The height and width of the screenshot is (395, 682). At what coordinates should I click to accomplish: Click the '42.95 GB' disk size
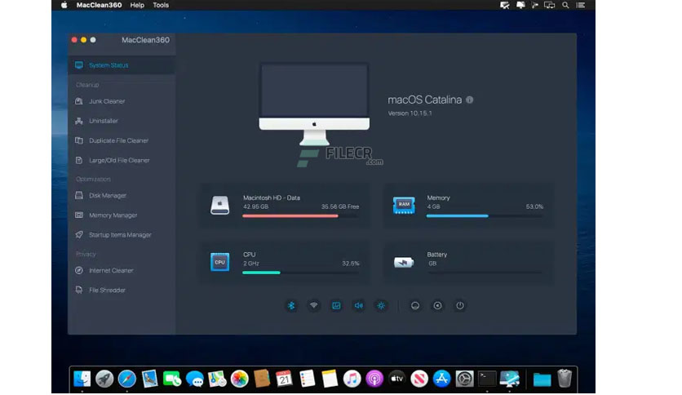tap(256, 206)
